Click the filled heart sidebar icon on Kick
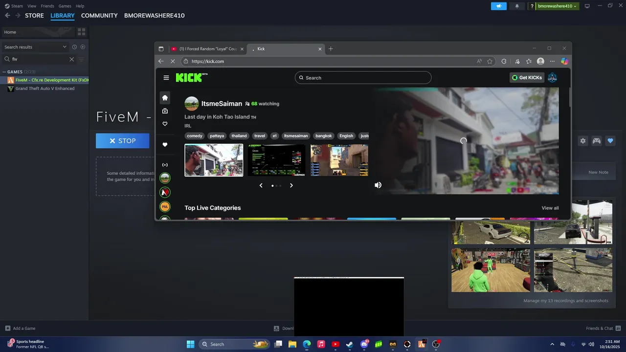The image size is (626, 352). click(x=165, y=145)
